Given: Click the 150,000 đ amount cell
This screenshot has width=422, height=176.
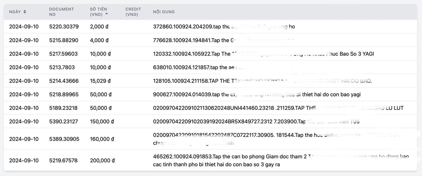Looking at the screenshot, I should click(102, 121).
